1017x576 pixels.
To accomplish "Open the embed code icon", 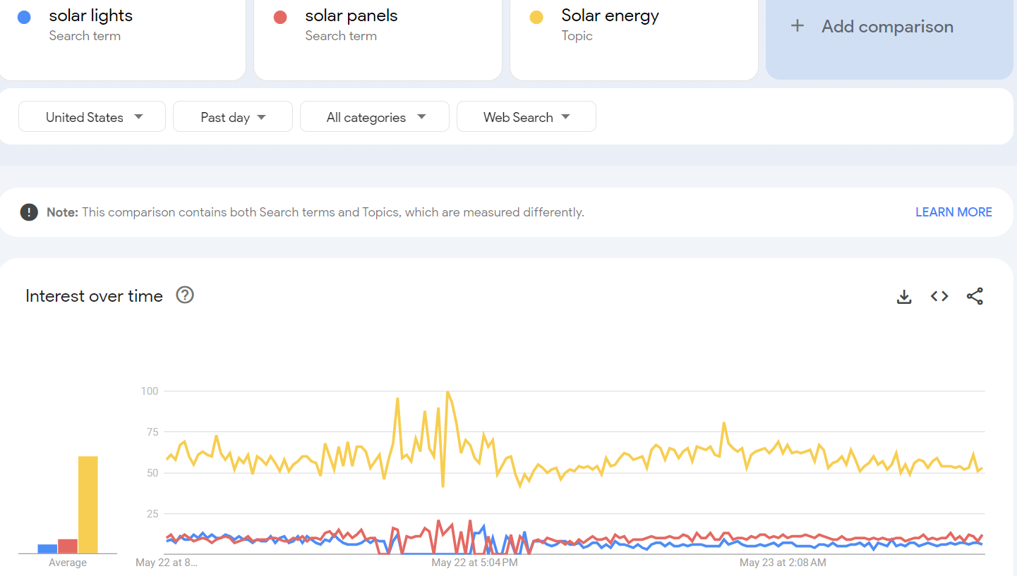I will [939, 296].
